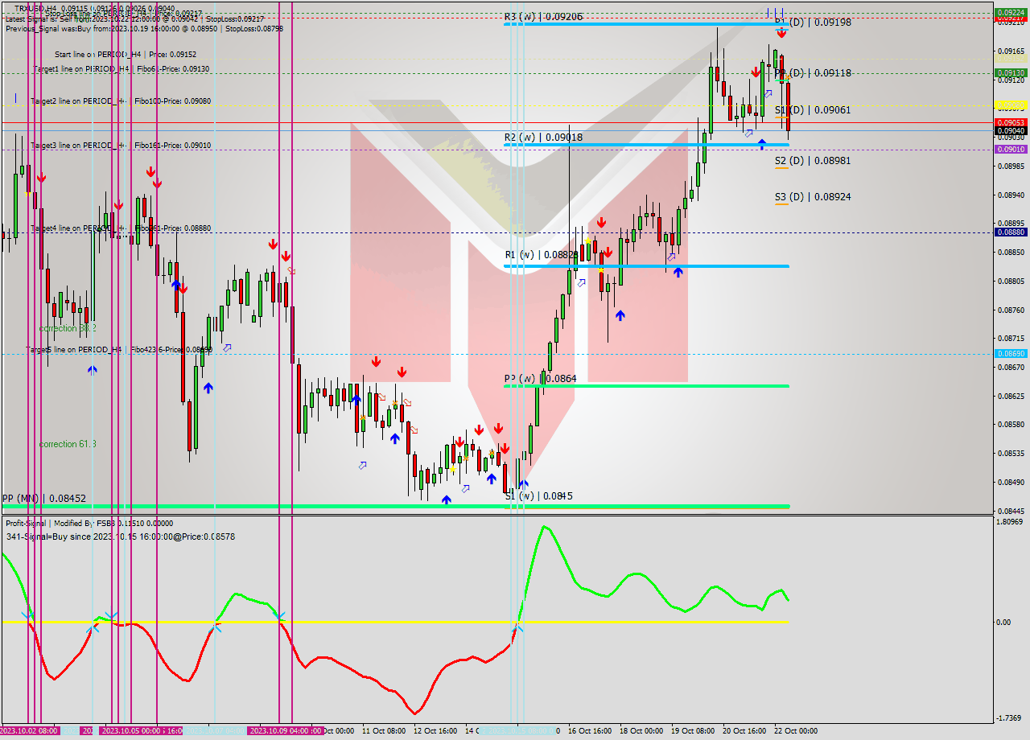Click the black 0.09040 current price tag
This screenshot has height=740, width=1030.
[x=1011, y=130]
